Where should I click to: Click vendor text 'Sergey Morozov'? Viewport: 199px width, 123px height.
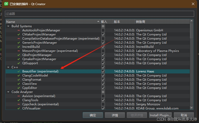click(148, 104)
